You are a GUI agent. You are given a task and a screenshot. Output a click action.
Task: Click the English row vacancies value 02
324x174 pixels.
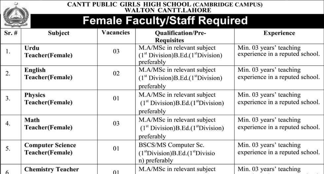(x=116, y=73)
